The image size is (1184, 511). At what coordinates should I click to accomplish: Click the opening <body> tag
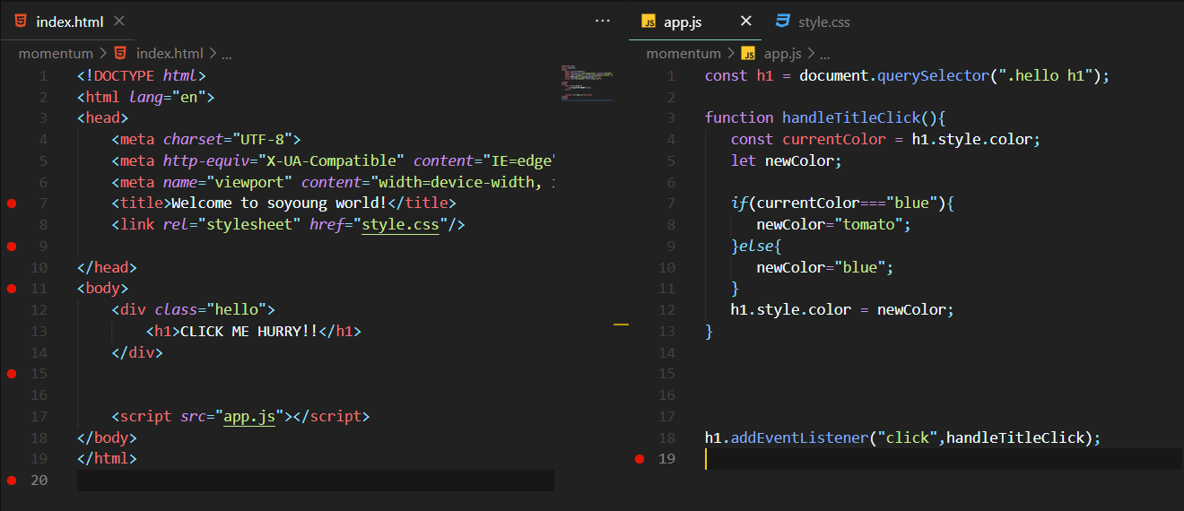tap(103, 289)
